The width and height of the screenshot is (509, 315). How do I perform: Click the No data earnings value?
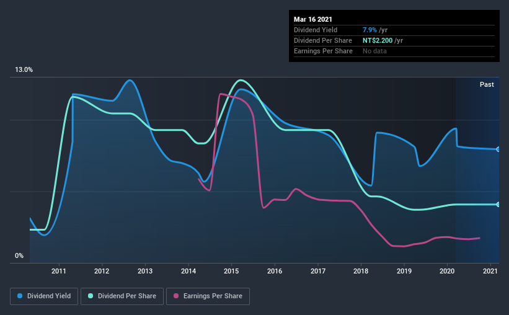coord(374,51)
